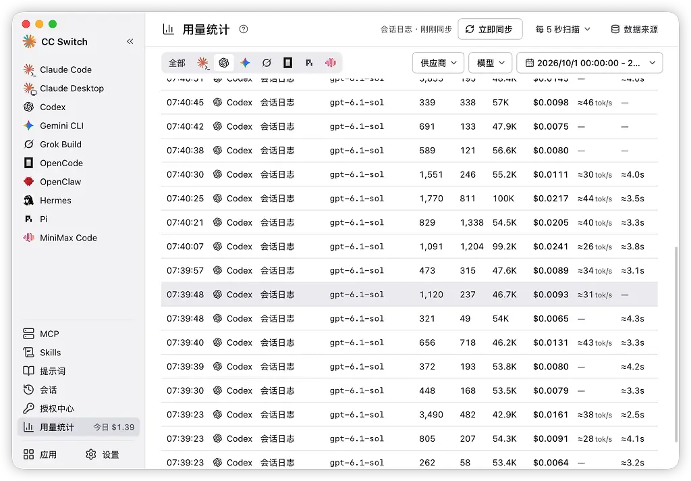Open 数据来源 data source

tap(634, 29)
